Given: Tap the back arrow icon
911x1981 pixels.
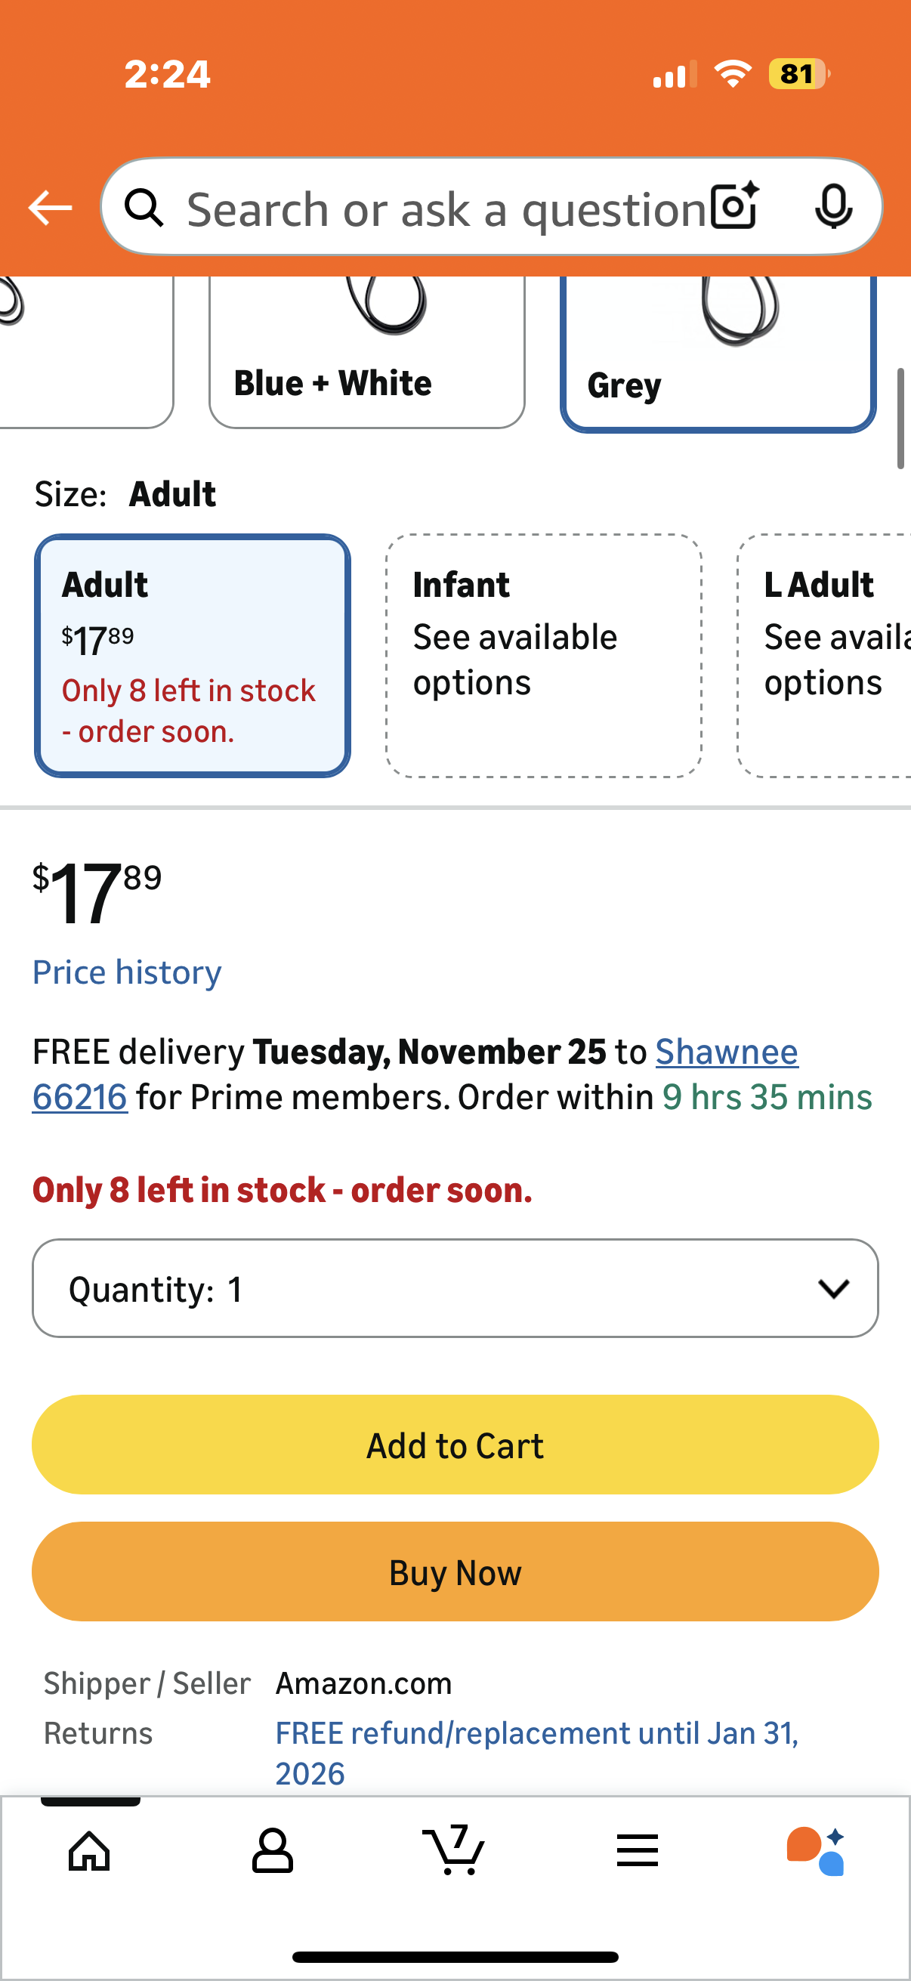Looking at the screenshot, I should (50, 208).
